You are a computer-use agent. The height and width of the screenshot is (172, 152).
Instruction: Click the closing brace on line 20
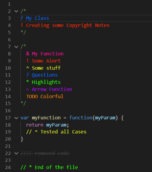pos(22,139)
